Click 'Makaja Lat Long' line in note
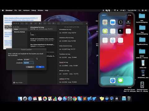The height and width of the screenshot is (111, 149). click(x=64, y=71)
